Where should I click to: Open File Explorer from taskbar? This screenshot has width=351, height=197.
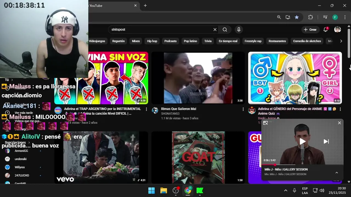164,190
